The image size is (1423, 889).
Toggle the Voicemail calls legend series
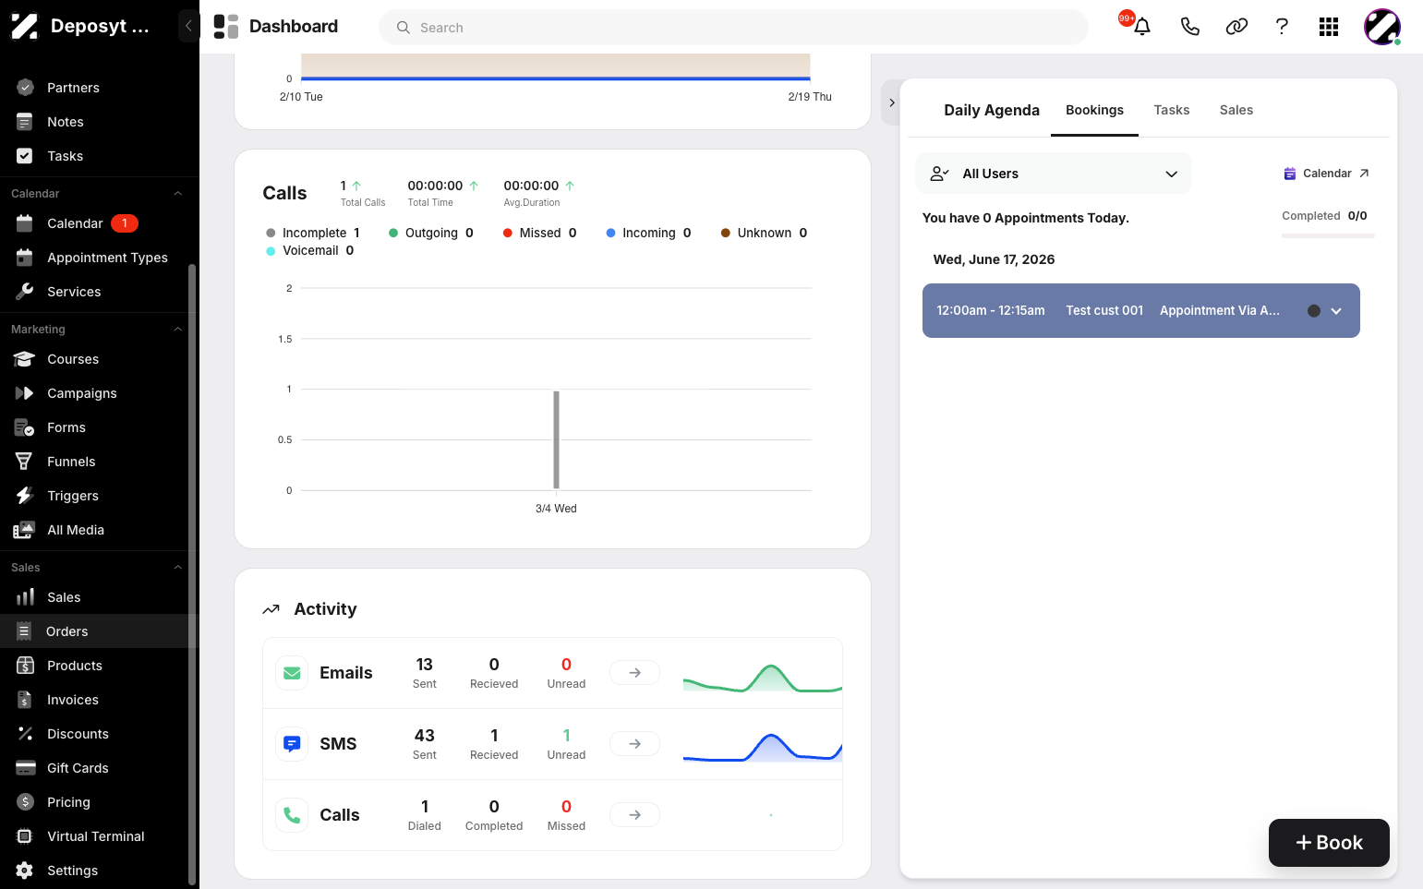click(310, 250)
